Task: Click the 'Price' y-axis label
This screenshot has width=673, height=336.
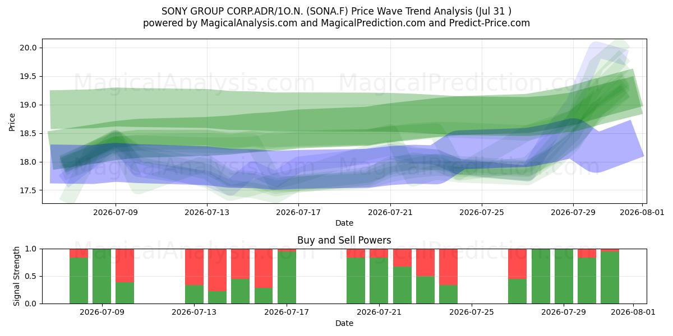Action: 12,121
